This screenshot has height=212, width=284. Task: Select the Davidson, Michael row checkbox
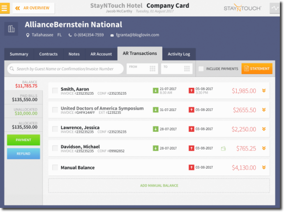(x=55, y=148)
